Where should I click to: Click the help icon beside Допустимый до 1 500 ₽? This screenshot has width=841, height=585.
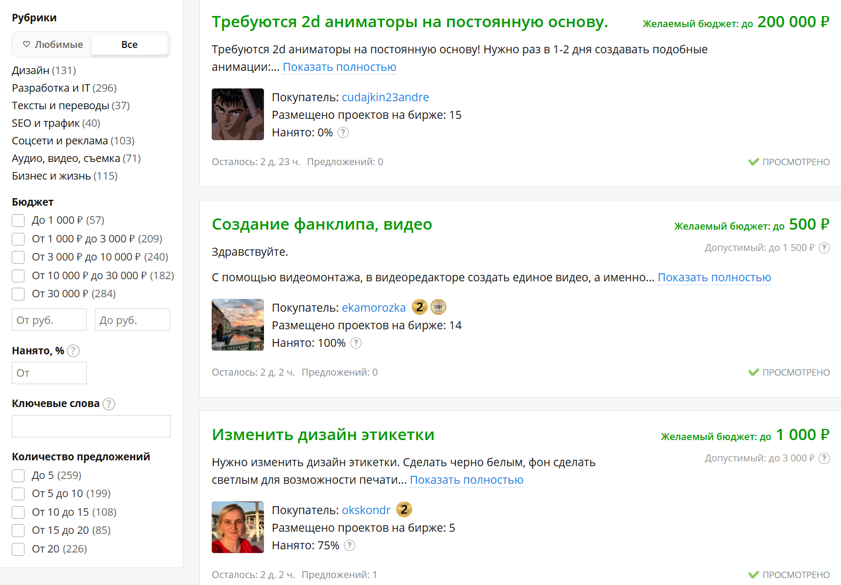pyautogui.click(x=824, y=248)
